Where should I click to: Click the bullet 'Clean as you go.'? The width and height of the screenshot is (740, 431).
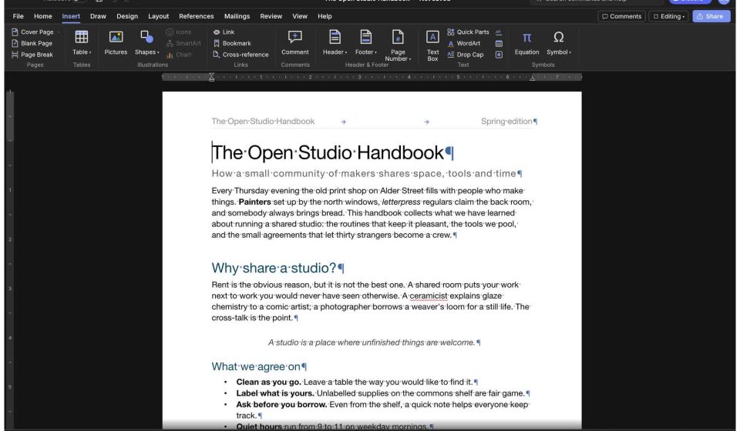pos(268,382)
